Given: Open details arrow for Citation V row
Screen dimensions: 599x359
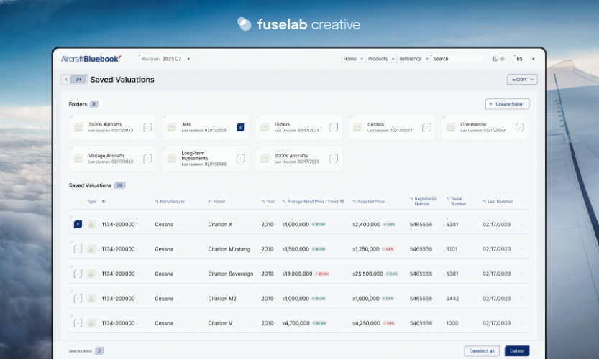Looking at the screenshot, I should tap(522, 323).
